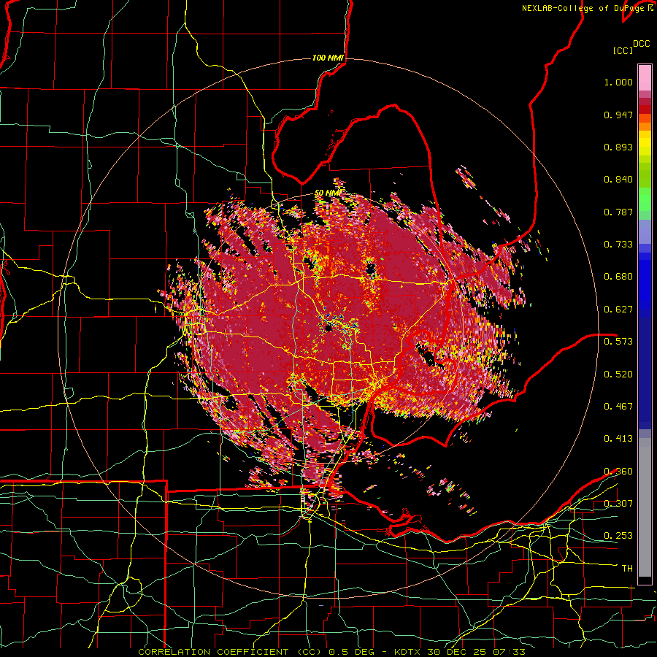The width and height of the screenshot is (657, 657).
Task: Click the pink segment of color bar
Action: (645, 78)
